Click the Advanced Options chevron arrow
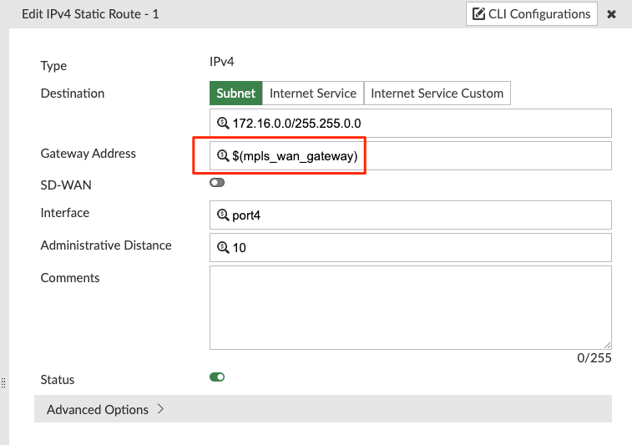This screenshot has width=632, height=445. point(160,409)
